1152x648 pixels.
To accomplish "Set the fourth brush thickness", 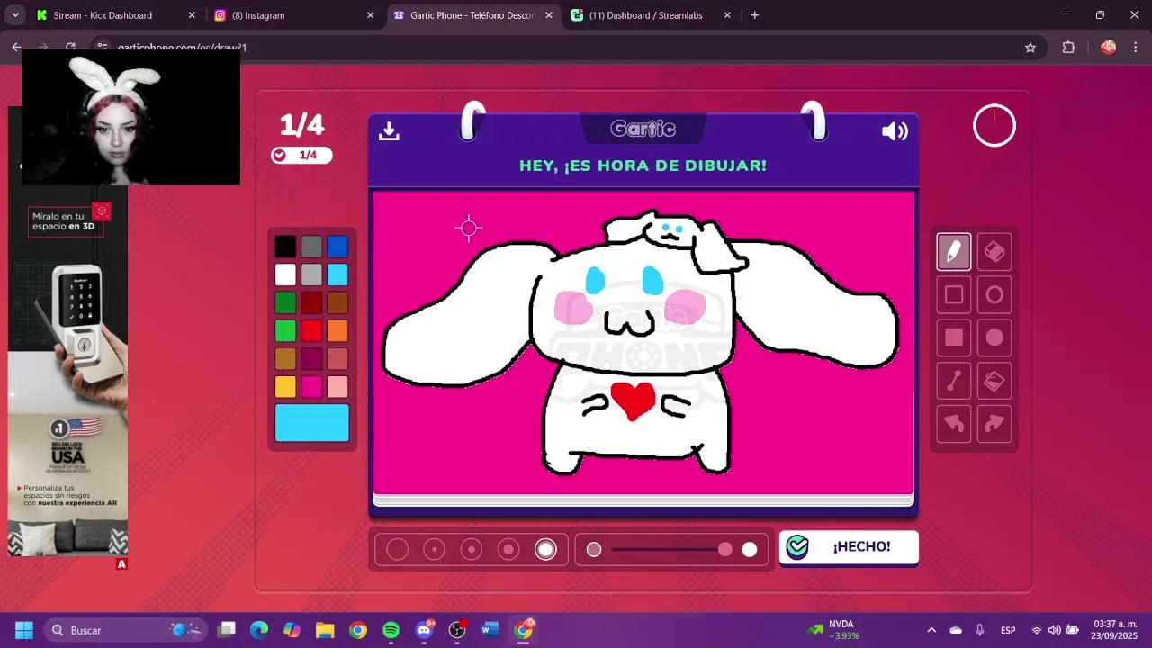I will click(508, 549).
